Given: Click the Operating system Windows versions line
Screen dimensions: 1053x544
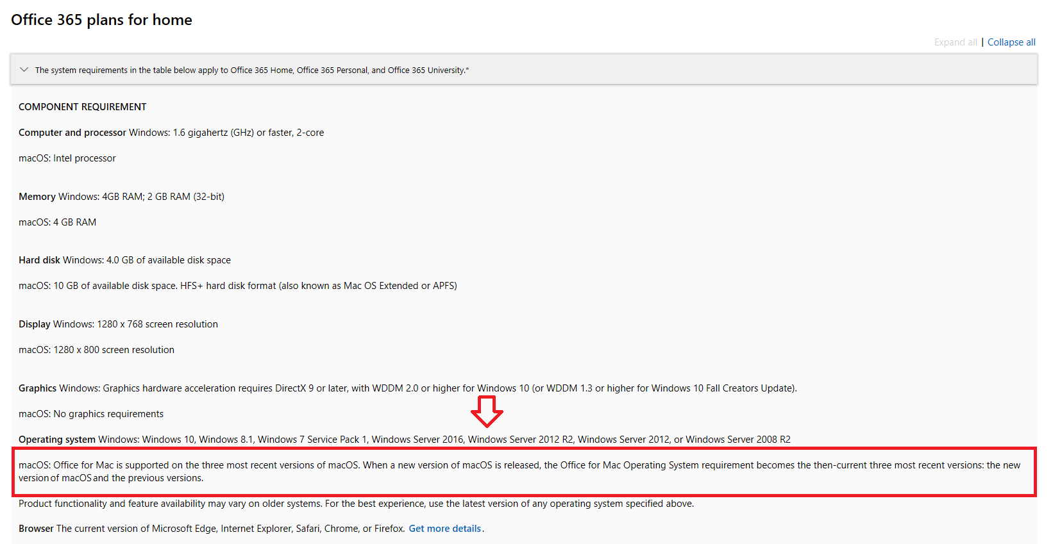Looking at the screenshot, I should coord(405,440).
